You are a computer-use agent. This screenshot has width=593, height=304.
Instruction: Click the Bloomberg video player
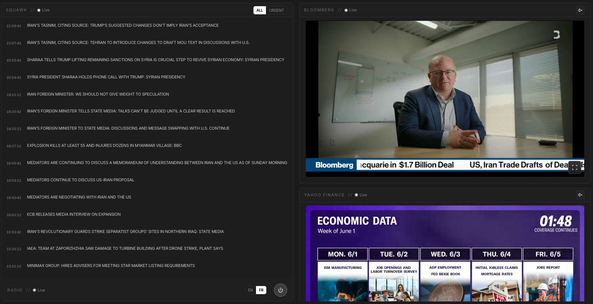click(x=445, y=99)
